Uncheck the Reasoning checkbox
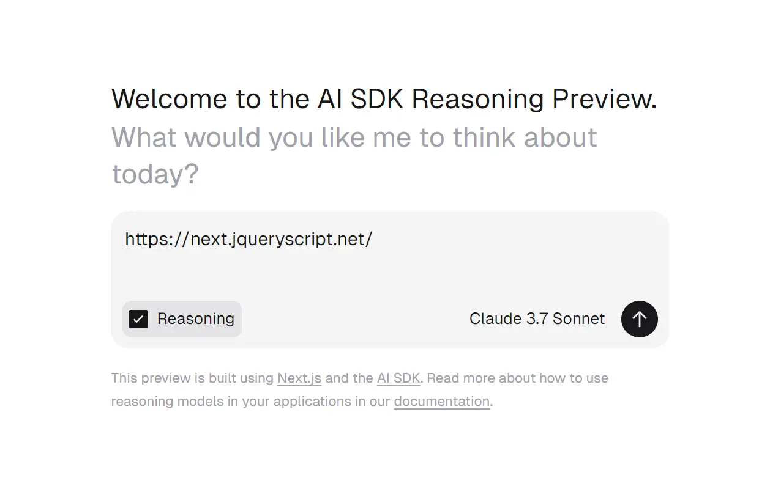This screenshot has height=486, width=770. pos(138,319)
